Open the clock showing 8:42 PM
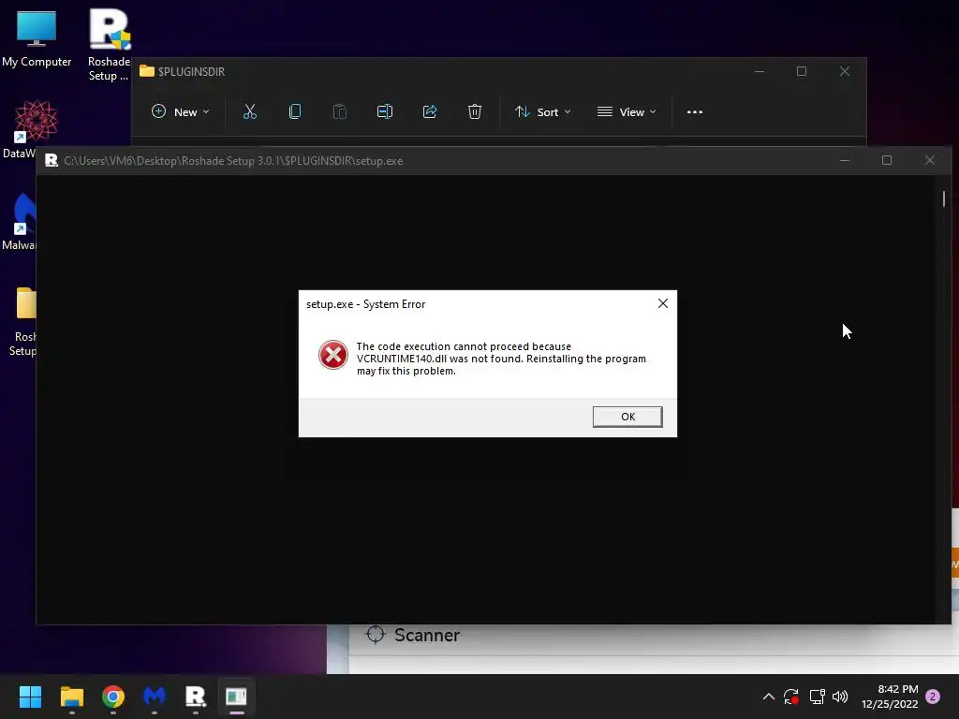The height and width of the screenshot is (719, 959). [890, 697]
